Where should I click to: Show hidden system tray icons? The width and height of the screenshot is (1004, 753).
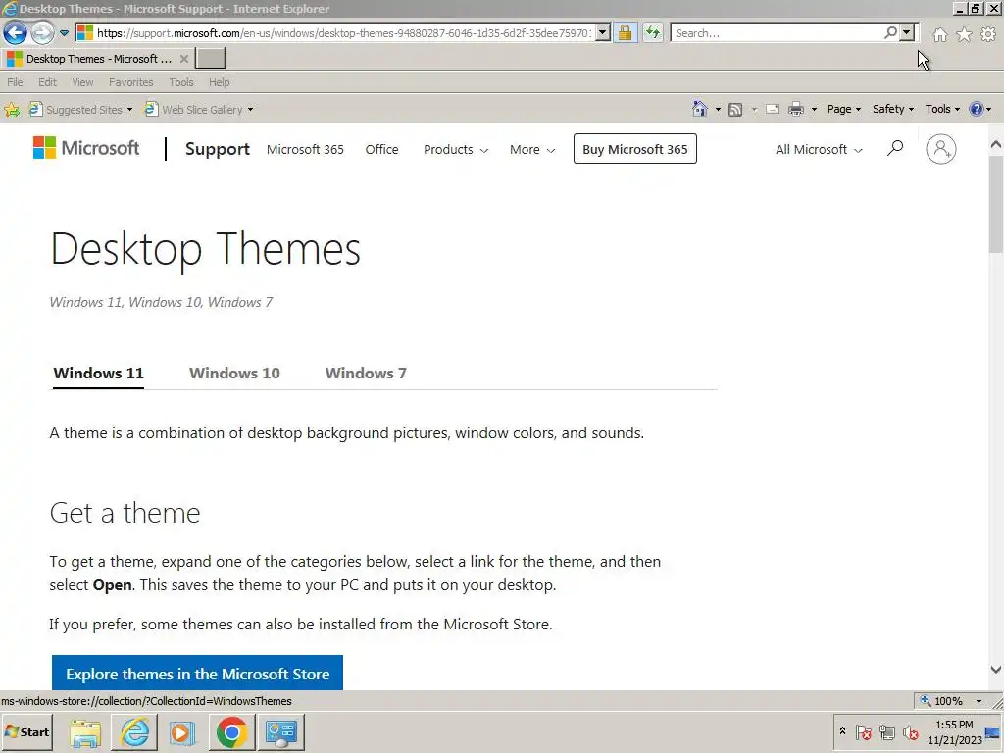click(842, 731)
